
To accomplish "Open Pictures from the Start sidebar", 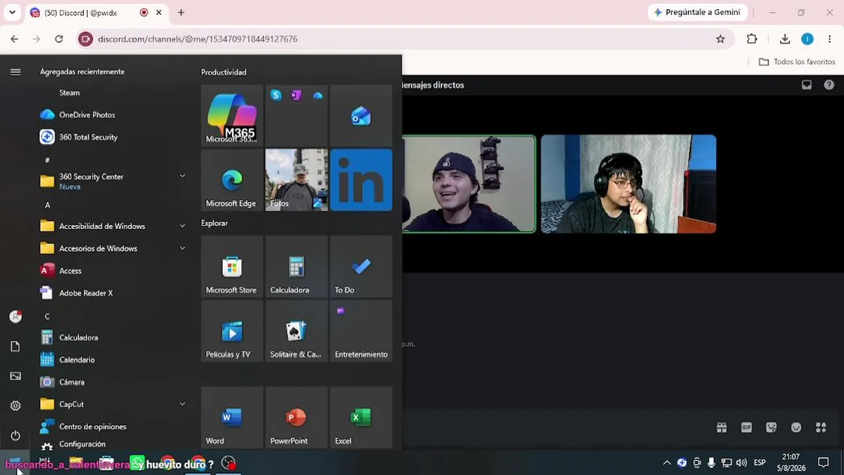I will coord(15,376).
